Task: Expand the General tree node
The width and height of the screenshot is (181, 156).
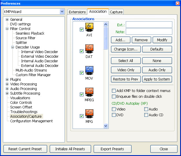Action: tap(7, 19)
